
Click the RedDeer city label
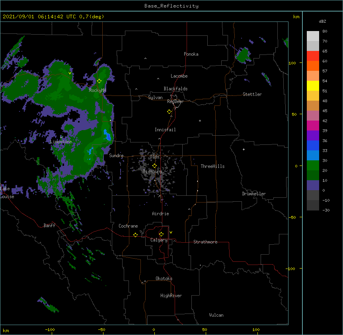(x=175, y=101)
